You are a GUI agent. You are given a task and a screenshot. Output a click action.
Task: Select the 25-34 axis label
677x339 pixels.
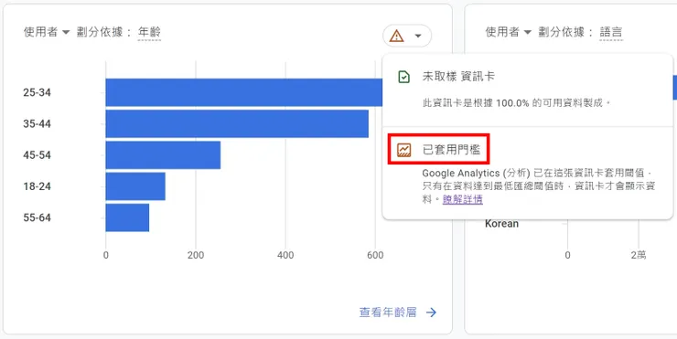(x=38, y=92)
